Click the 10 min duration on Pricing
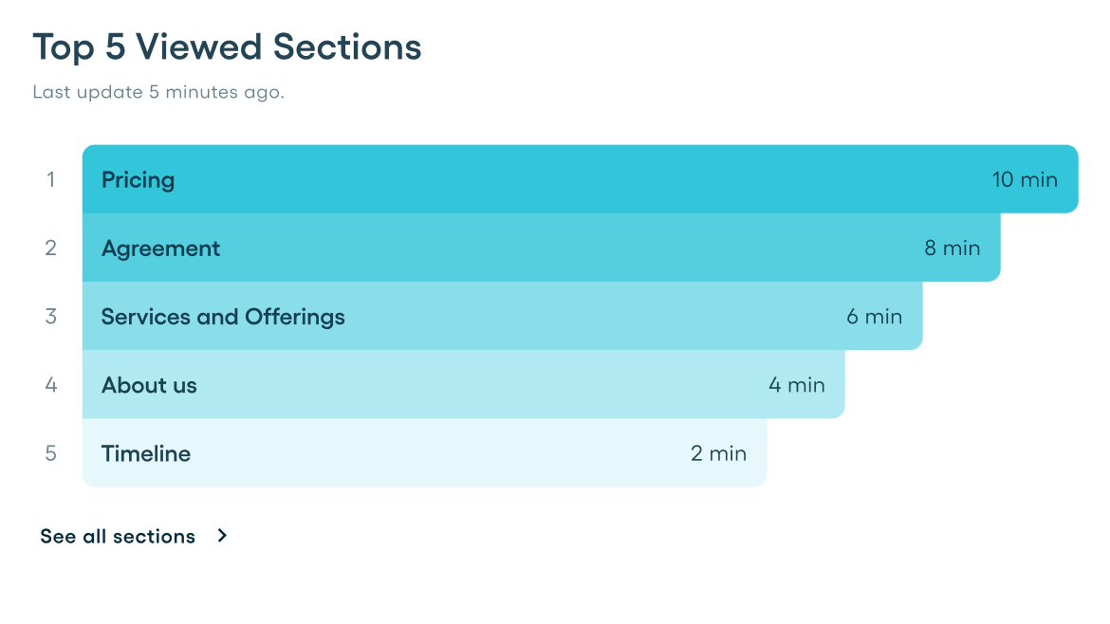The height and width of the screenshot is (624, 1110). [x=1025, y=180]
